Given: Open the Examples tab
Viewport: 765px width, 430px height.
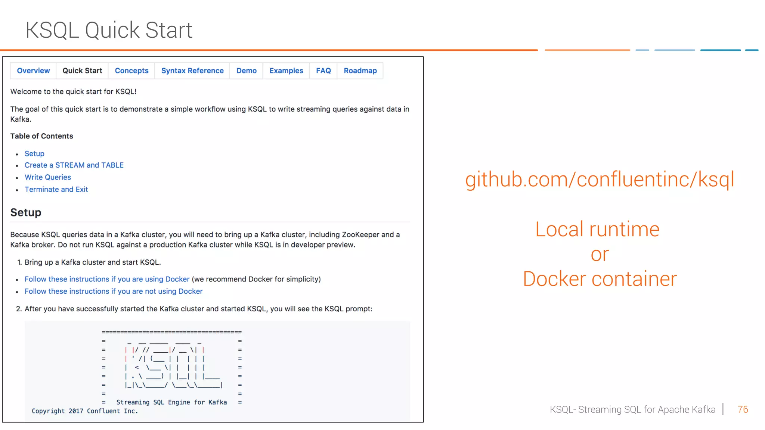Looking at the screenshot, I should [x=286, y=71].
